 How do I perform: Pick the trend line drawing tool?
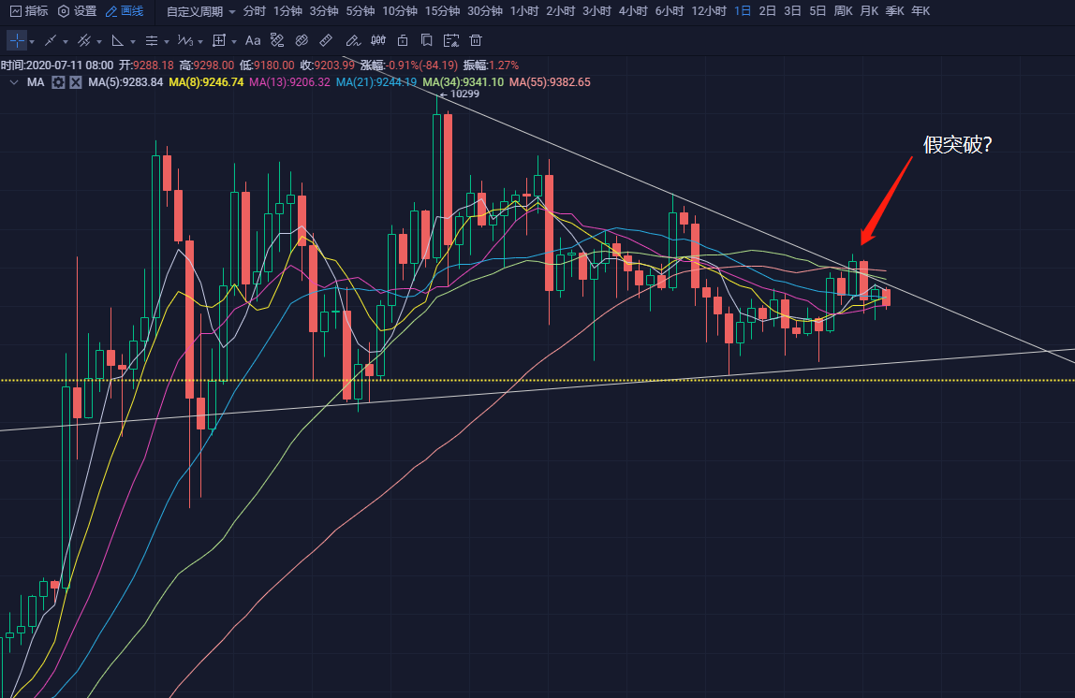(x=51, y=40)
